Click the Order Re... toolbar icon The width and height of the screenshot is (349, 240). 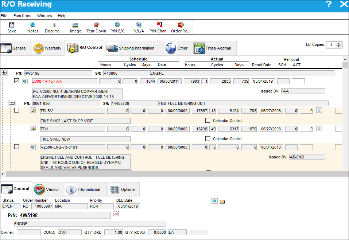(x=181, y=27)
